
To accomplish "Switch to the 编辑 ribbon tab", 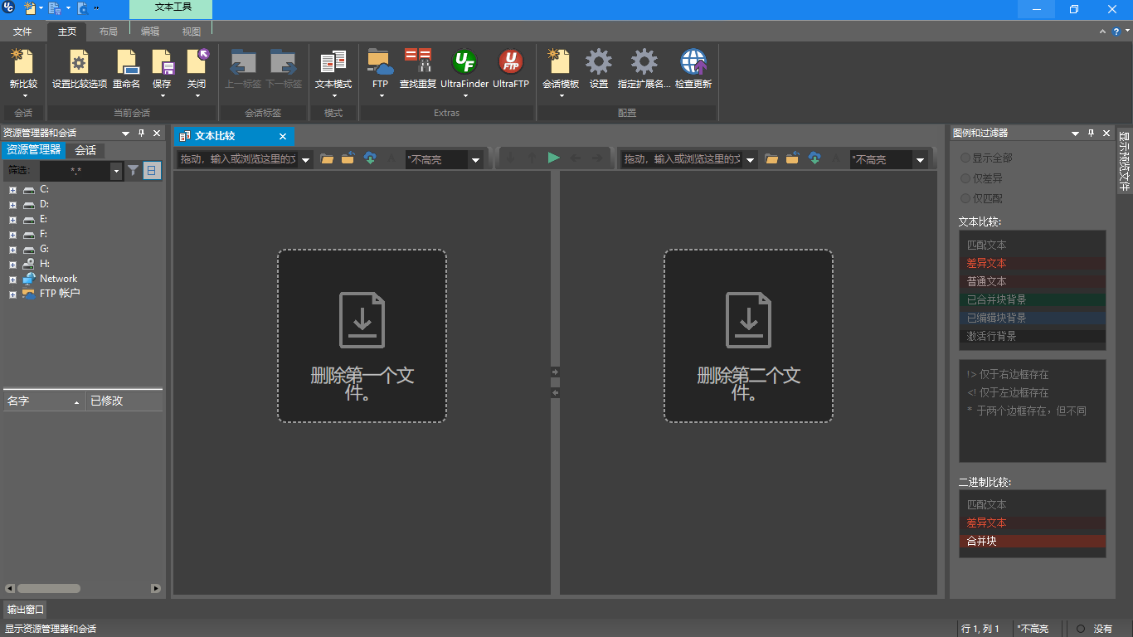I will click(x=150, y=32).
